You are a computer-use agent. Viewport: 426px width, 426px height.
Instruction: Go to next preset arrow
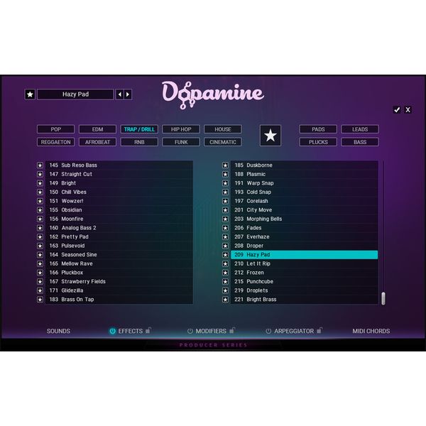coord(128,94)
